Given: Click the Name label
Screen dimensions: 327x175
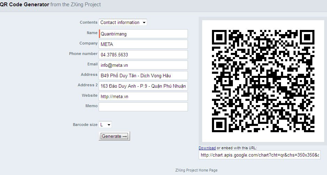Looking at the screenshot, I should (92, 33).
